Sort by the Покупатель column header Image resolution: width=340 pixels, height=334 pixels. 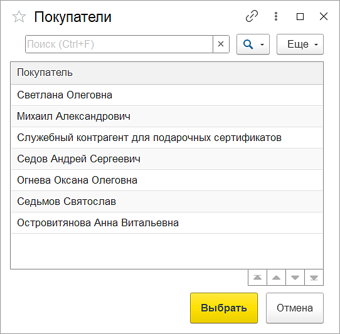167,73
